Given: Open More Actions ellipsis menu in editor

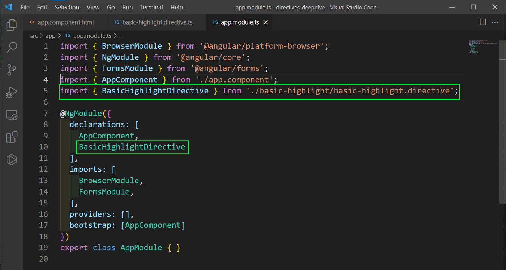Looking at the screenshot, I should click(x=496, y=22).
